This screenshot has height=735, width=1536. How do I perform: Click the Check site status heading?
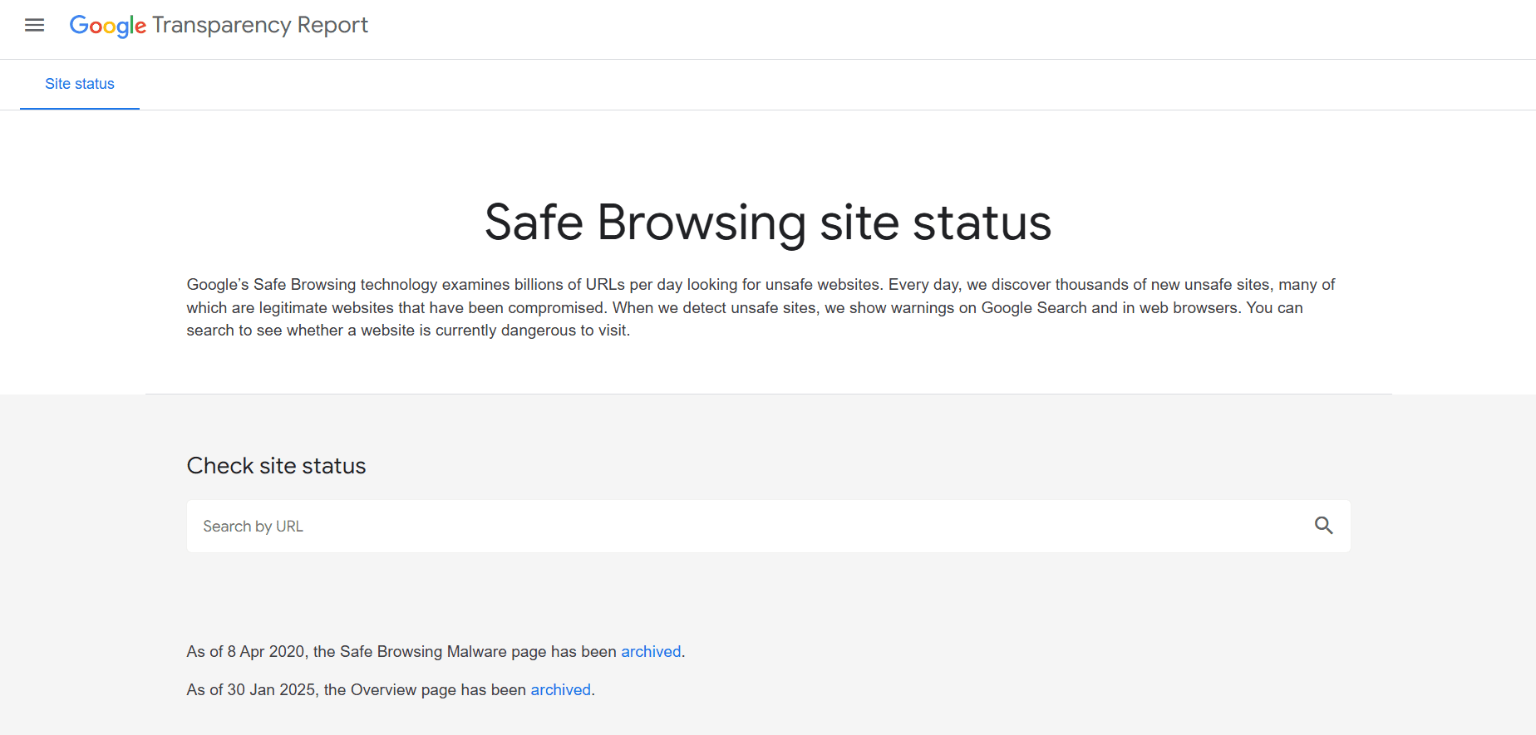[276, 466]
